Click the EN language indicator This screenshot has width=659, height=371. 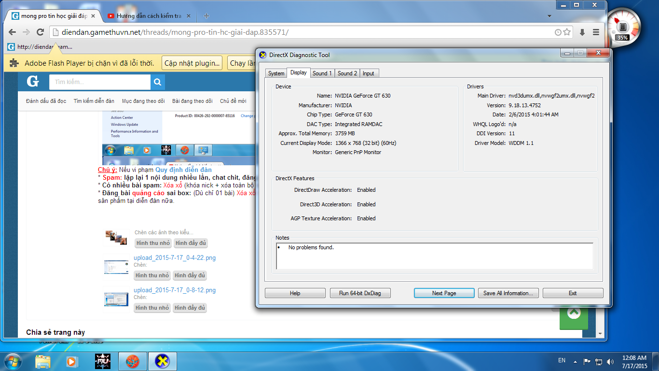tap(562, 360)
